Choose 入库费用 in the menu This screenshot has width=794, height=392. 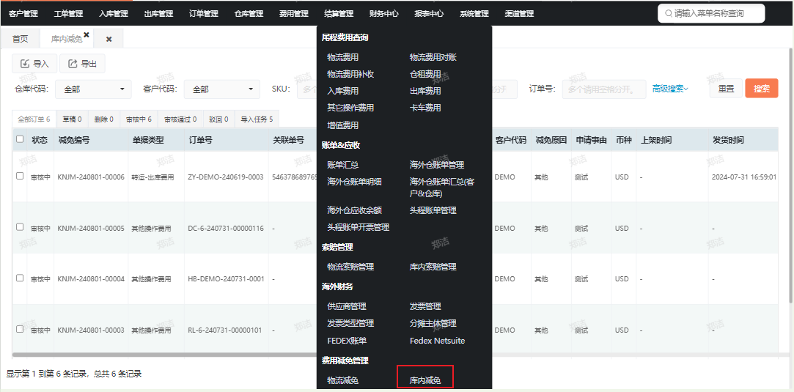343,91
